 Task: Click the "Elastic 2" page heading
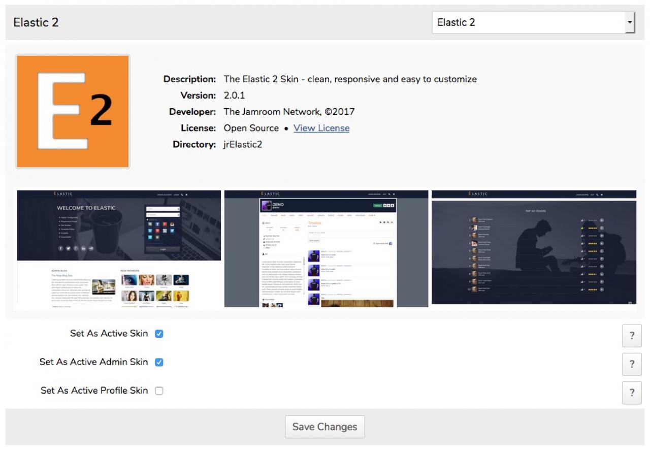pyautogui.click(x=36, y=22)
